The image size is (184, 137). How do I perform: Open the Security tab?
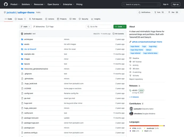pos(83,19)
